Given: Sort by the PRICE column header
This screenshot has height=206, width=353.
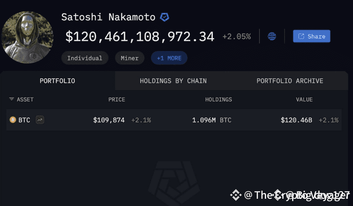Looking at the screenshot, I should (x=117, y=99).
